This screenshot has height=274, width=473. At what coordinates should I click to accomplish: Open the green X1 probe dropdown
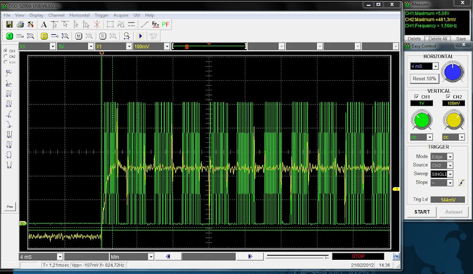click(x=53, y=47)
